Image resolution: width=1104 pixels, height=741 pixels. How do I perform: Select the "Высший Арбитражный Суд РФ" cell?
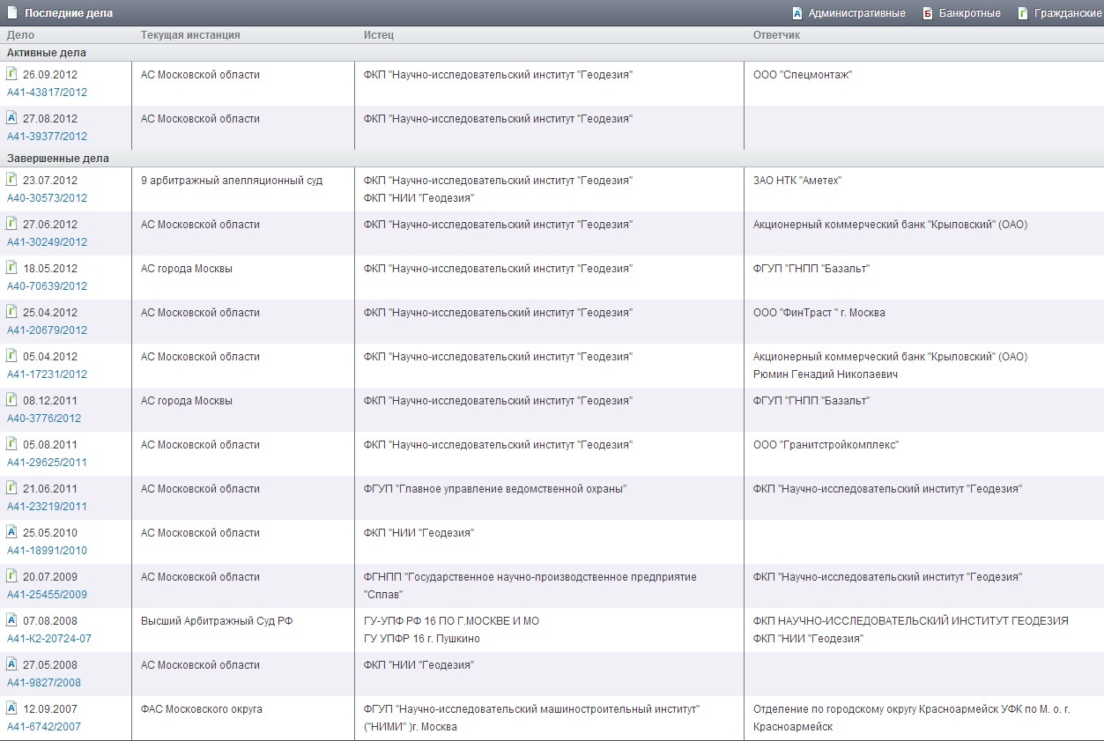(x=217, y=621)
